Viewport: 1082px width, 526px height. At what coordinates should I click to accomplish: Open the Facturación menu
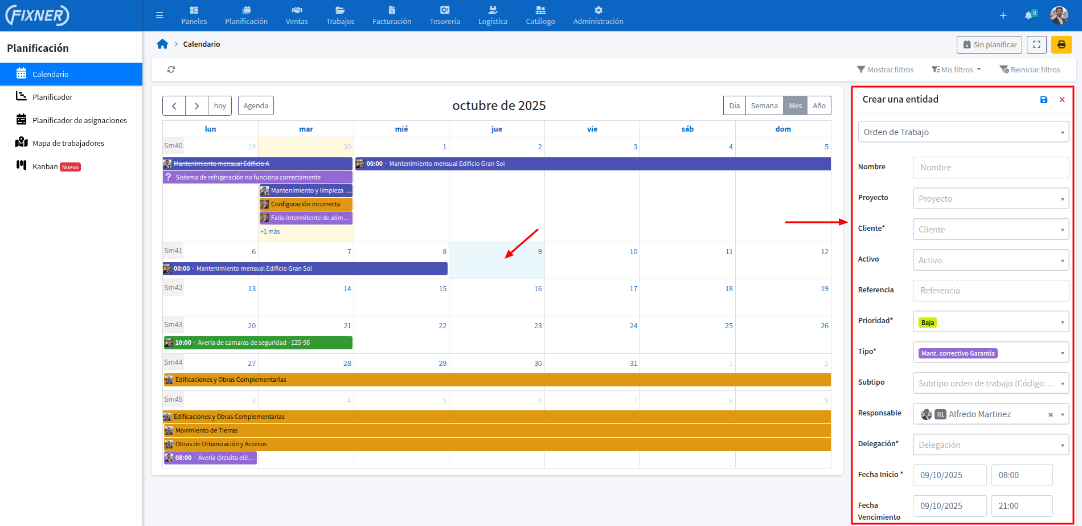coord(392,15)
